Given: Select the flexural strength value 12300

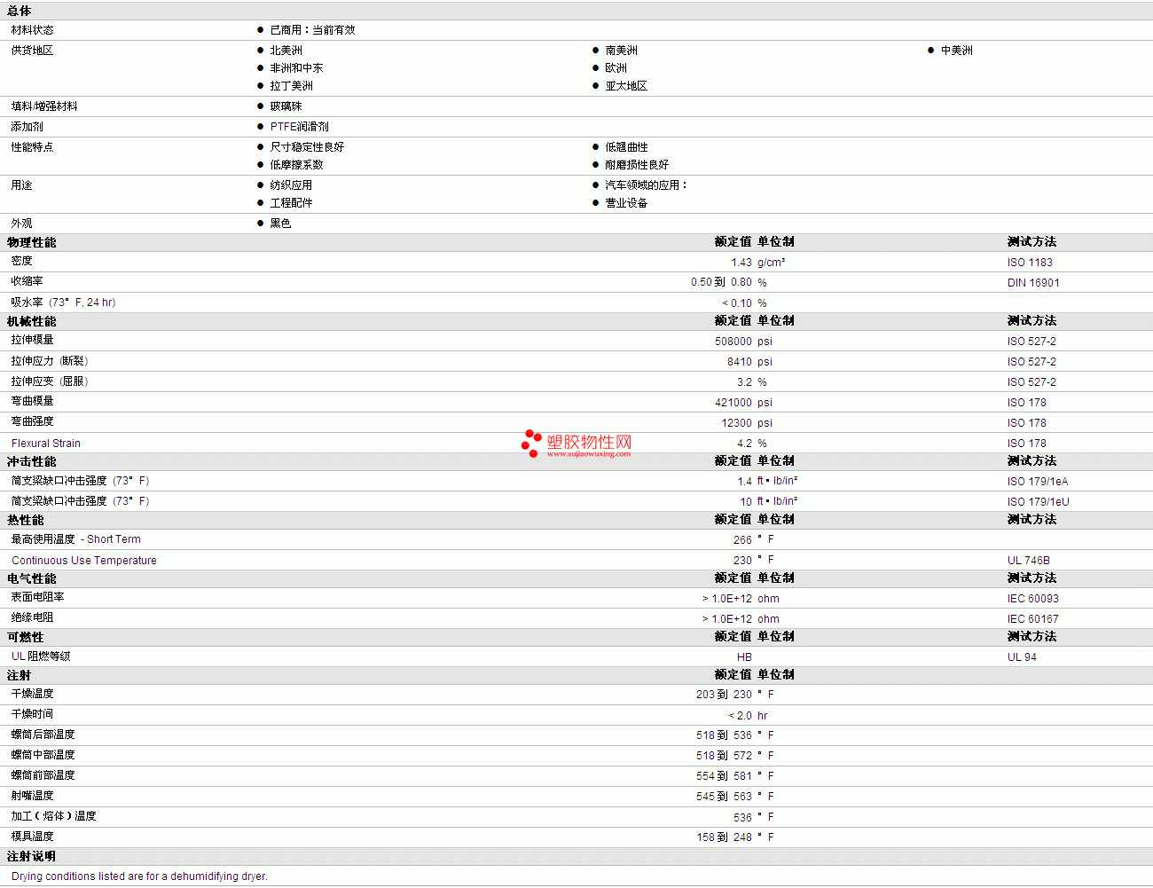Looking at the screenshot, I should point(736,423).
